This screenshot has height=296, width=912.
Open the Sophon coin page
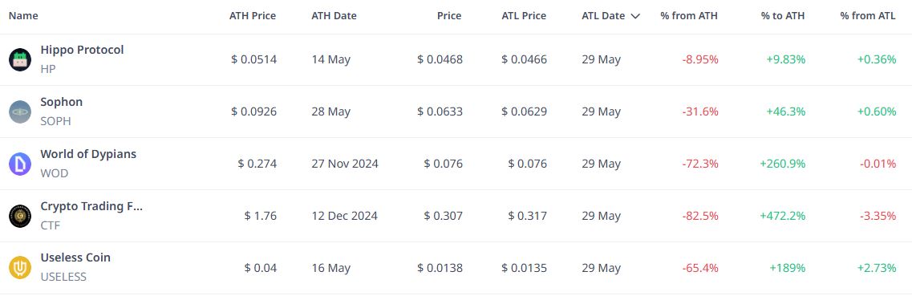pos(61,102)
